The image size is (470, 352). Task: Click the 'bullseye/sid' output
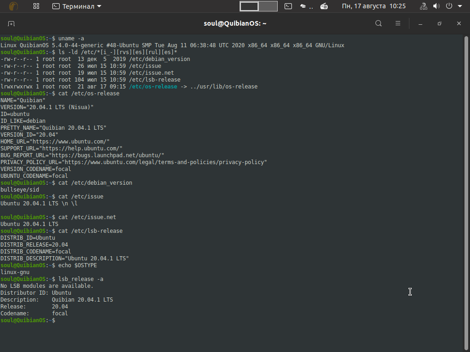coord(20,190)
